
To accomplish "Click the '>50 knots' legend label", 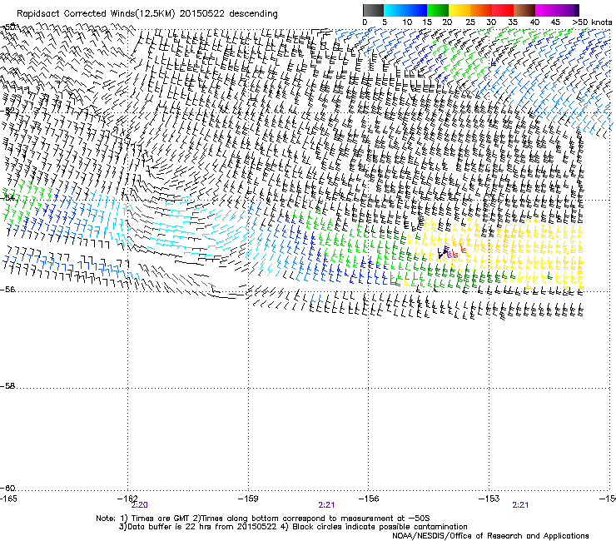I will pyautogui.click(x=592, y=22).
